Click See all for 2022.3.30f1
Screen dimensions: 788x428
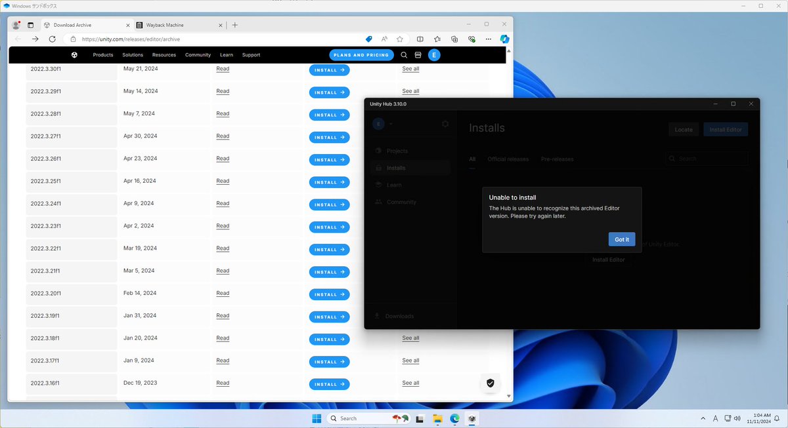click(x=410, y=69)
